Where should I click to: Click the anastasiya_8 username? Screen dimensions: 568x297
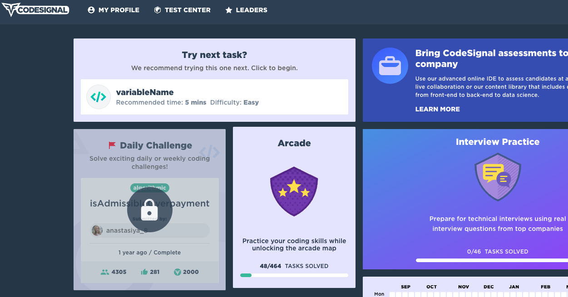pyautogui.click(x=127, y=230)
